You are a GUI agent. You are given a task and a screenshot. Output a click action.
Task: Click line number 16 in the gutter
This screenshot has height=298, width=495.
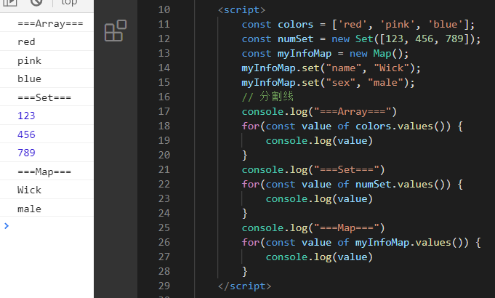click(164, 97)
